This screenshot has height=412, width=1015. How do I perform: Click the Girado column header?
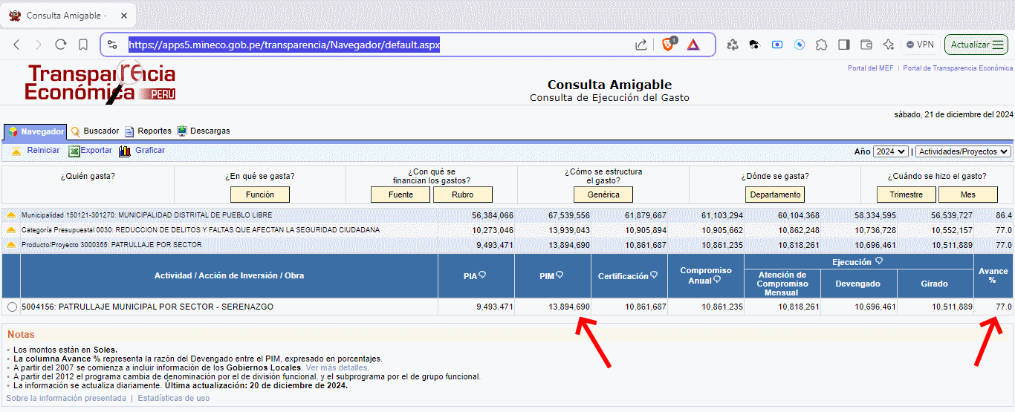point(935,284)
